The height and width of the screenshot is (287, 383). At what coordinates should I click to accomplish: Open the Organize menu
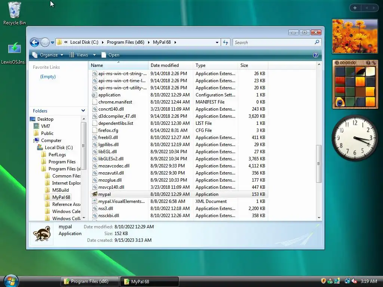(48, 55)
